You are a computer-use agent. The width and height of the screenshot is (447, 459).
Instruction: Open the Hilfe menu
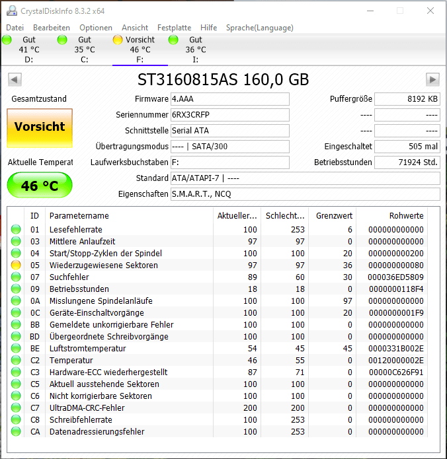click(209, 28)
